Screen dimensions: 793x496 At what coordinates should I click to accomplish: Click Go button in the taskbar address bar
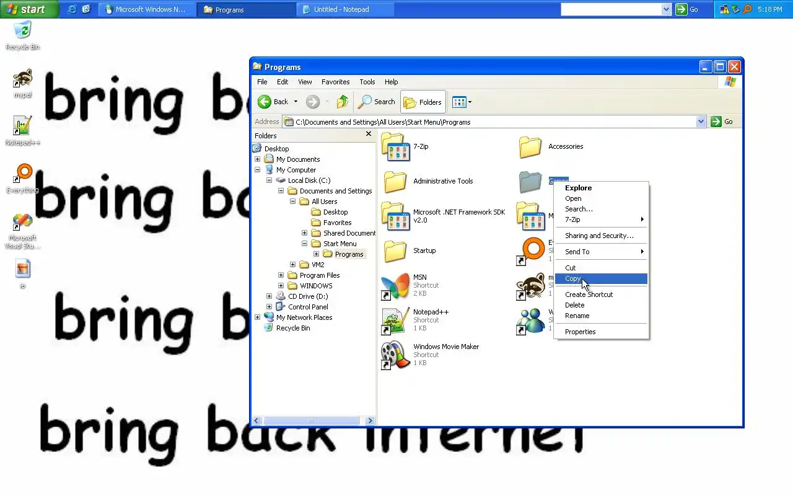click(x=687, y=9)
